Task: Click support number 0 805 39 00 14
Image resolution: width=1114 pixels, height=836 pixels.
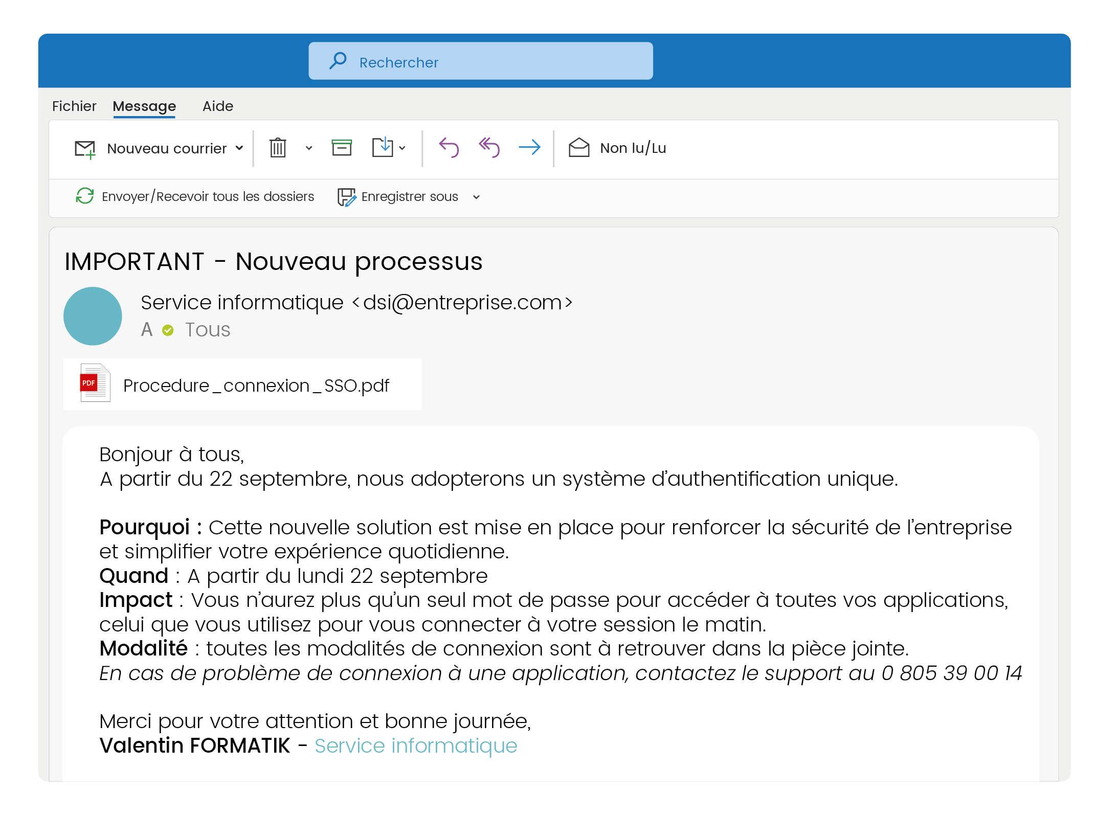Action: (x=952, y=673)
